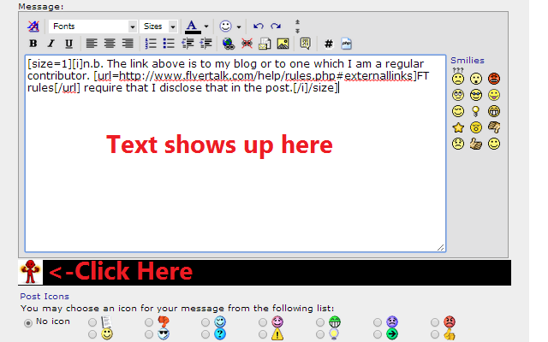Insert the rolling-eyes smilie

click(x=458, y=95)
